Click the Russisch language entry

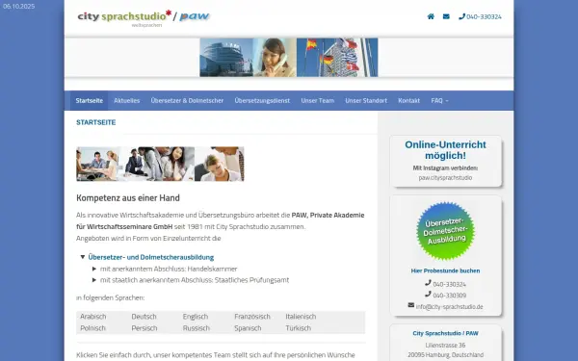pyautogui.click(x=197, y=328)
